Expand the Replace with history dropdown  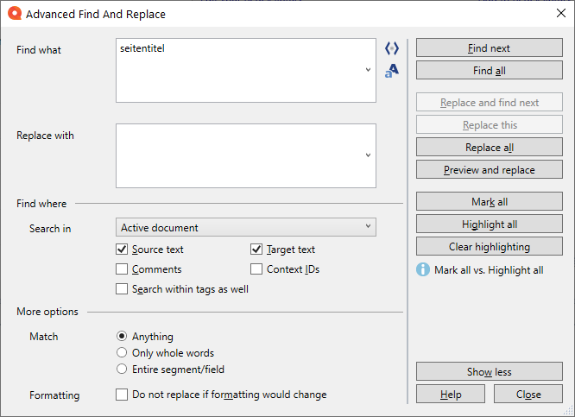point(369,155)
